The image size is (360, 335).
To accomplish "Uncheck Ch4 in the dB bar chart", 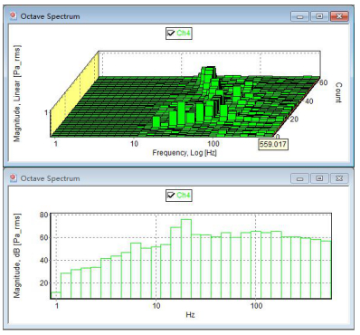I will 171,196.
